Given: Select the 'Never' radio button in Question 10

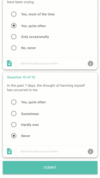Looking at the screenshot, I should 14,136.
